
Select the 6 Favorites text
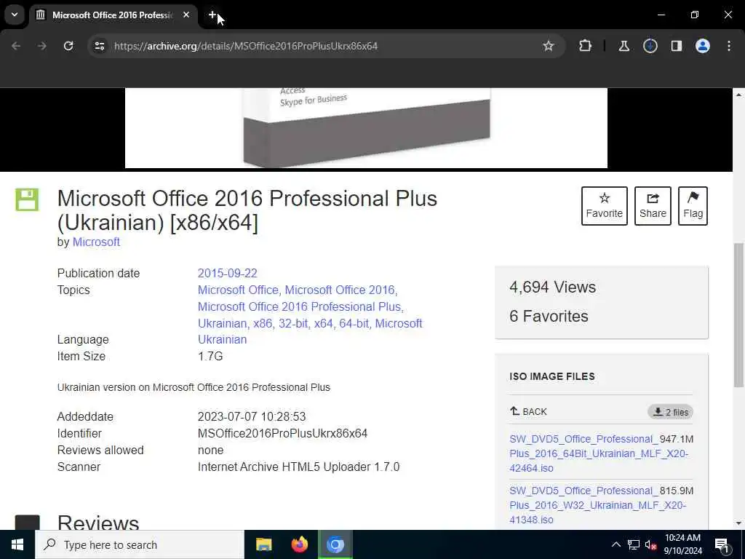(x=549, y=316)
